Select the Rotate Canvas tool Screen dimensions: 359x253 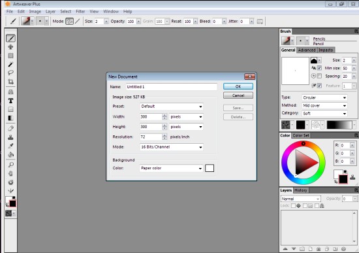10,182
